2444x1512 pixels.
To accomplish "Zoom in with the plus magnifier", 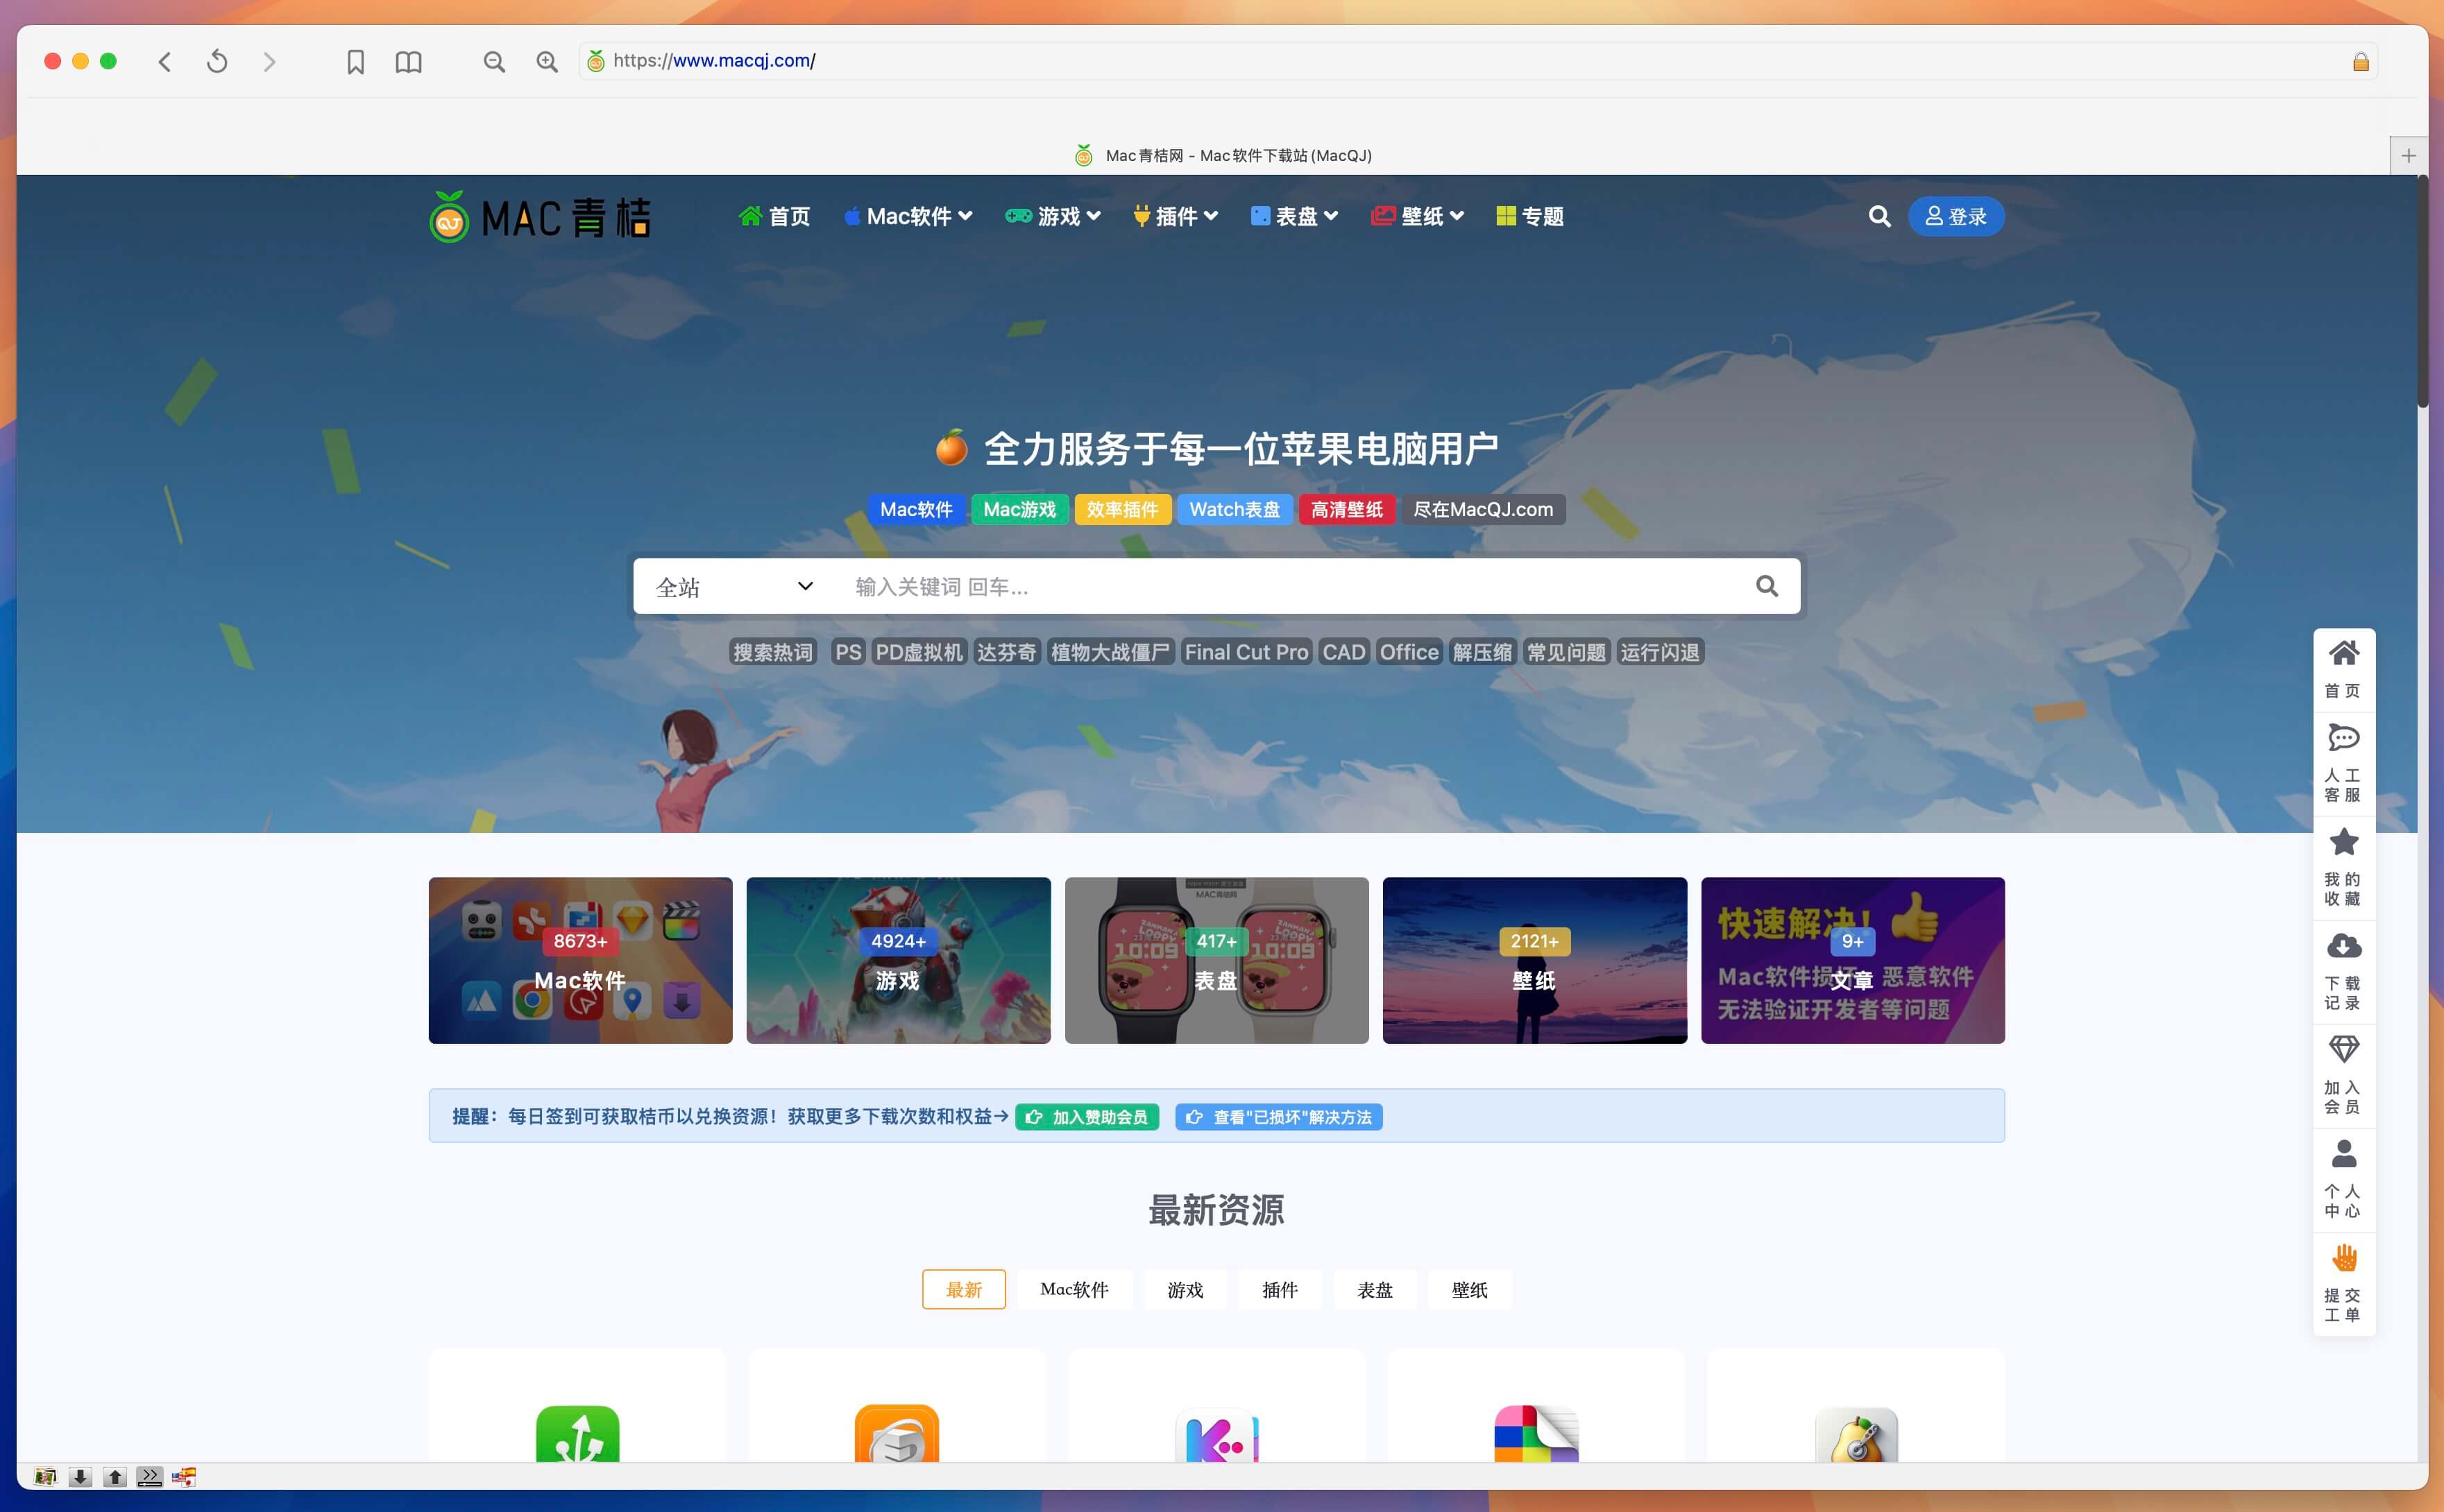I will [x=548, y=62].
